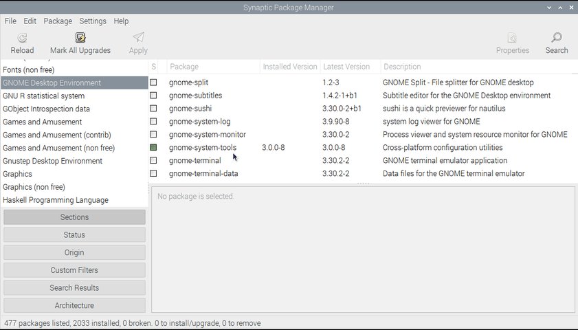The height and width of the screenshot is (330, 578).
Task: Open the Package menu
Action: (58, 21)
